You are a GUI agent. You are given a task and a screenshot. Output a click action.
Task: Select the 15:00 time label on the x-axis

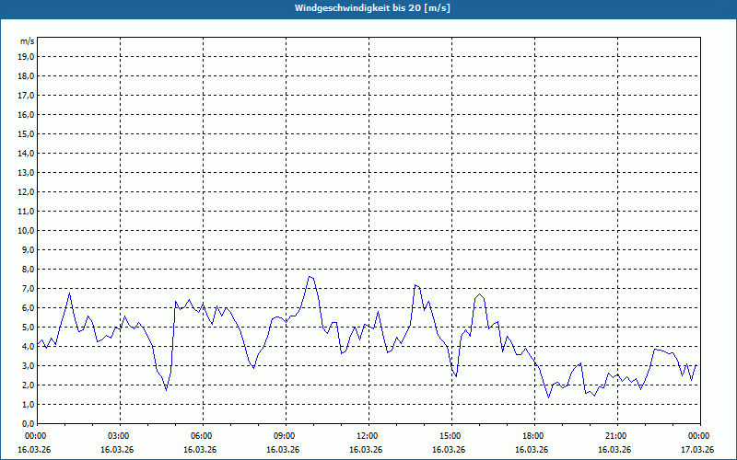[450, 436]
